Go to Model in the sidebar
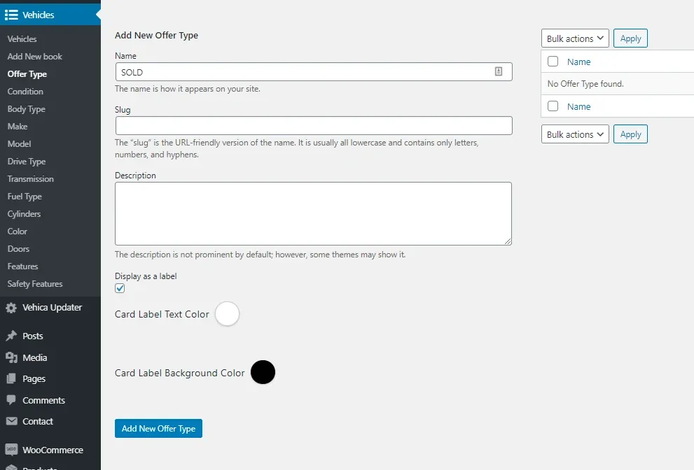 tap(19, 143)
